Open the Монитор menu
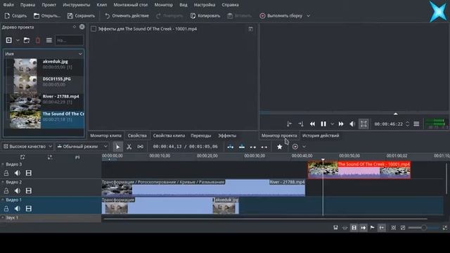 tap(164, 5)
